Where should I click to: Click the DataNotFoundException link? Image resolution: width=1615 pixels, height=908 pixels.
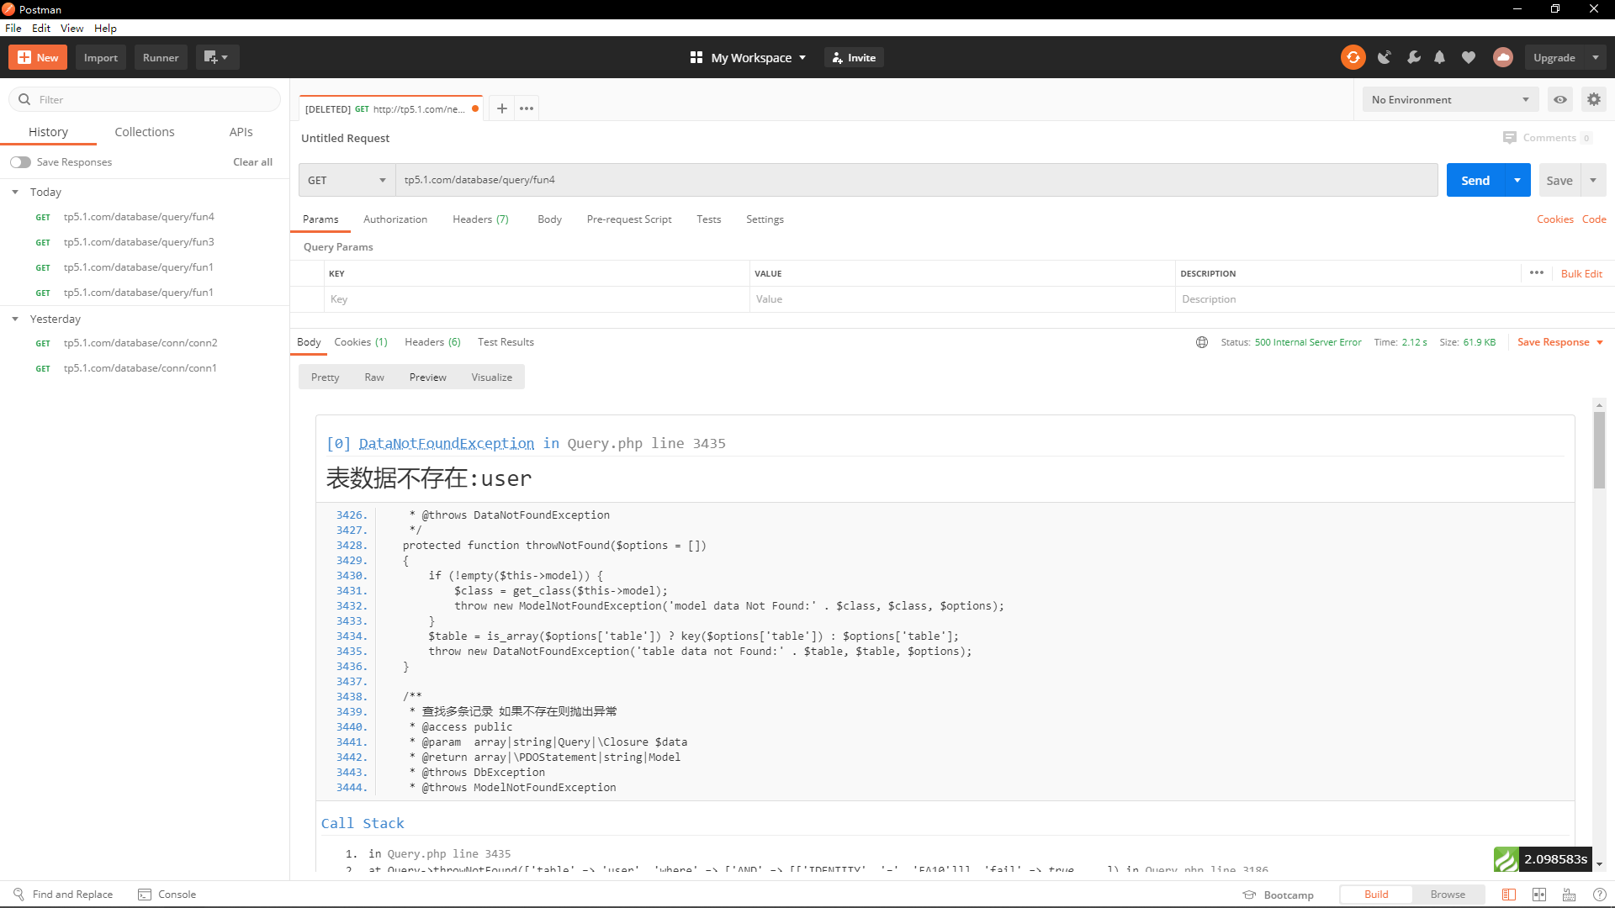[447, 443]
